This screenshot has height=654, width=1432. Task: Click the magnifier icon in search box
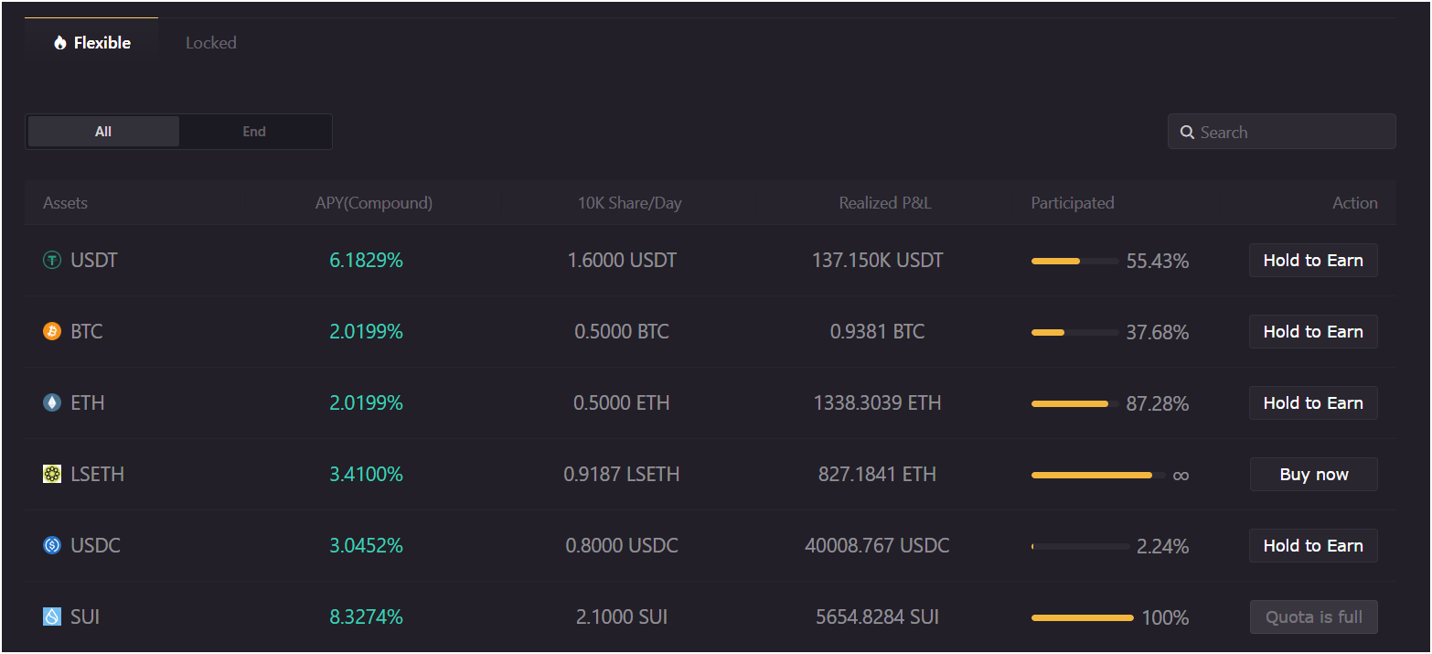(1187, 133)
